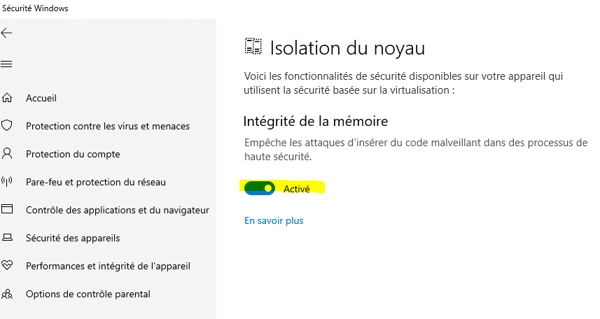Disable the Intégrité de la mémoire toggle
Screen dimensions: 600x319
pyautogui.click(x=260, y=188)
